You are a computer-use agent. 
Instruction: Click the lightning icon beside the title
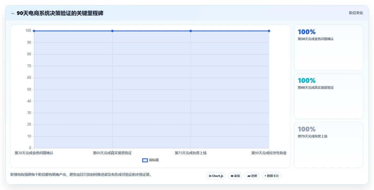[x=13, y=13]
